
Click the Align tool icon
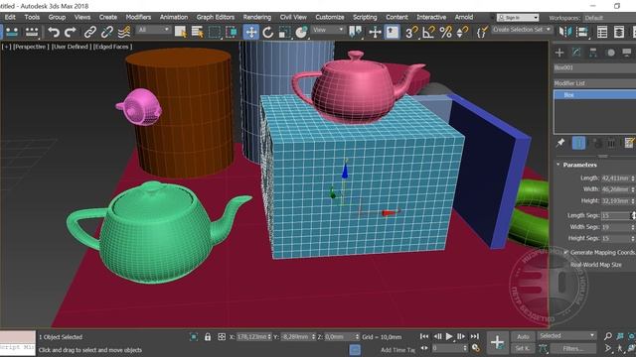click(x=582, y=32)
